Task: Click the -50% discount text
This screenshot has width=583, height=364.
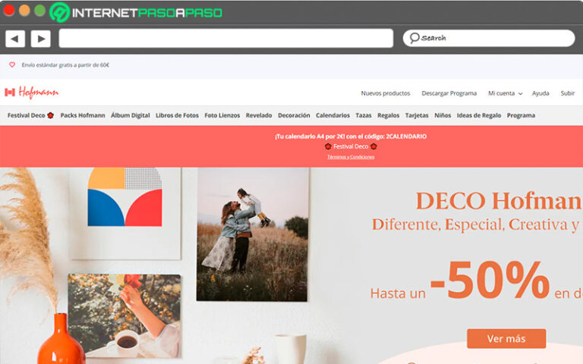Action: (x=490, y=280)
